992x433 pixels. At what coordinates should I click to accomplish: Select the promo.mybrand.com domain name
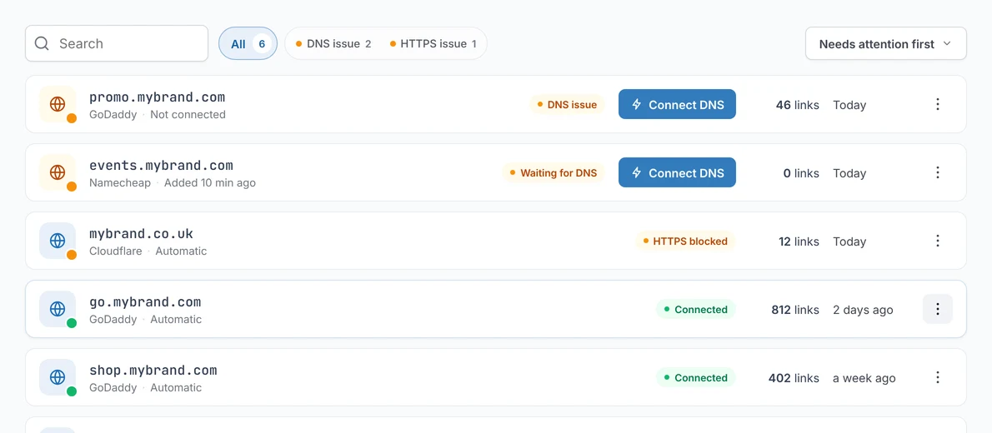pyautogui.click(x=158, y=97)
